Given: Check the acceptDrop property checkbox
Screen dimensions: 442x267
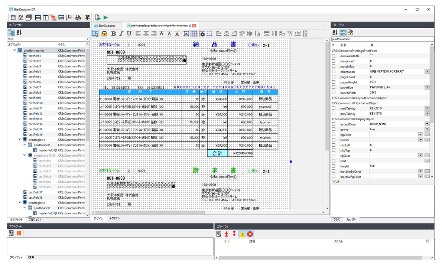Looking at the screenshot, I should pyautogui.click(x=334, y=124).
